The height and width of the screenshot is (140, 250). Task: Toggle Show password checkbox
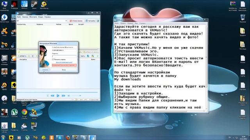53,59
